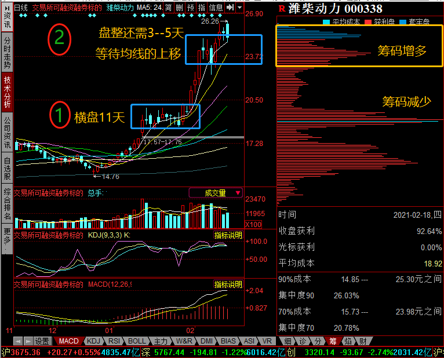Image resolution: width=444 pixels, height=358 pixels.
Task: Open the 资讯 sidebar tab
Action: pyautogui.click(x=7, y=17)
